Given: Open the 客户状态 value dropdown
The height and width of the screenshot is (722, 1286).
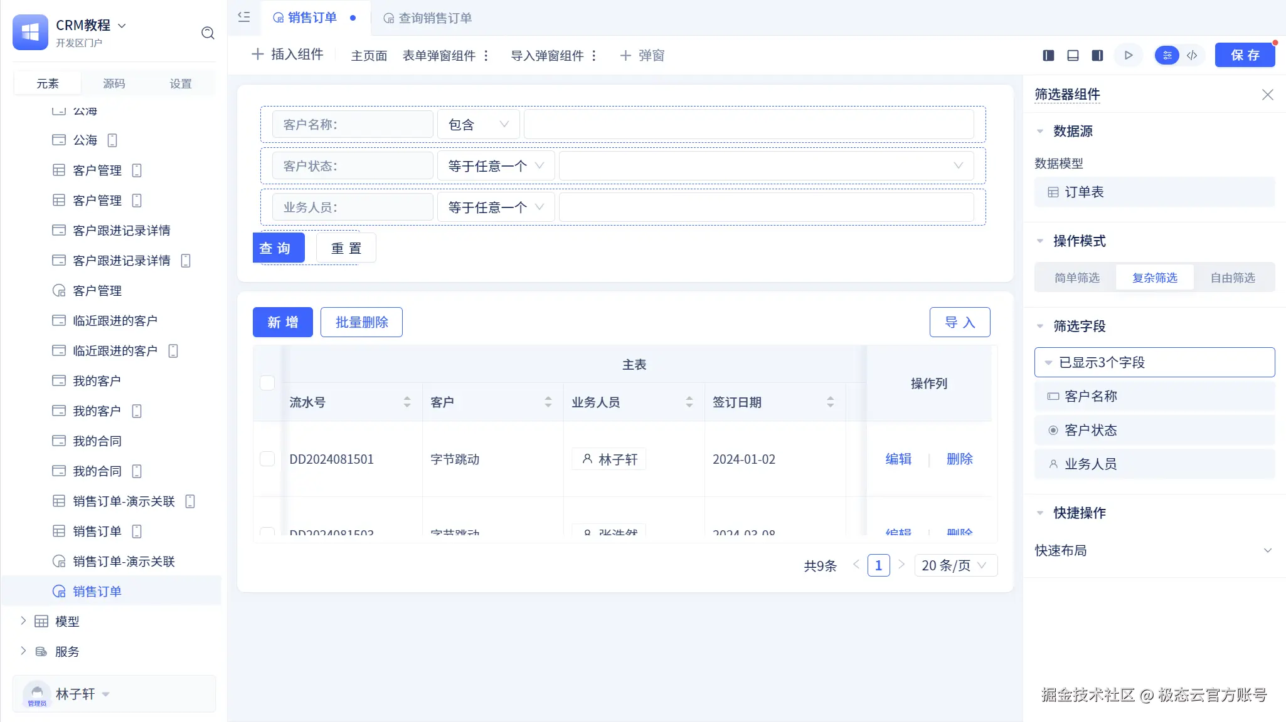Looking at the screenshot, I should [766, 166].
